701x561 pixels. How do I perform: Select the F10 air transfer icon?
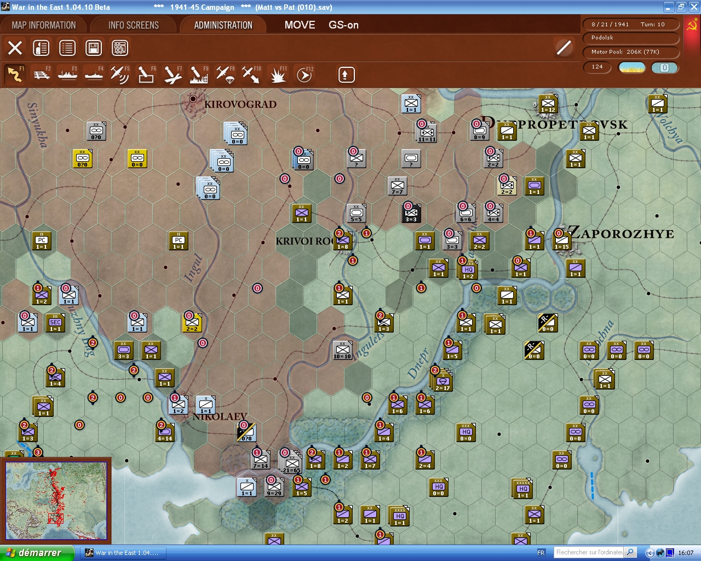[x=251, y=75]
